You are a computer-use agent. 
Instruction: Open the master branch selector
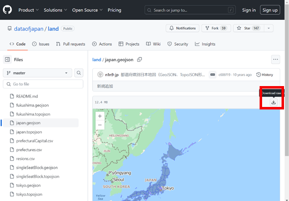[x=37, y=73]
